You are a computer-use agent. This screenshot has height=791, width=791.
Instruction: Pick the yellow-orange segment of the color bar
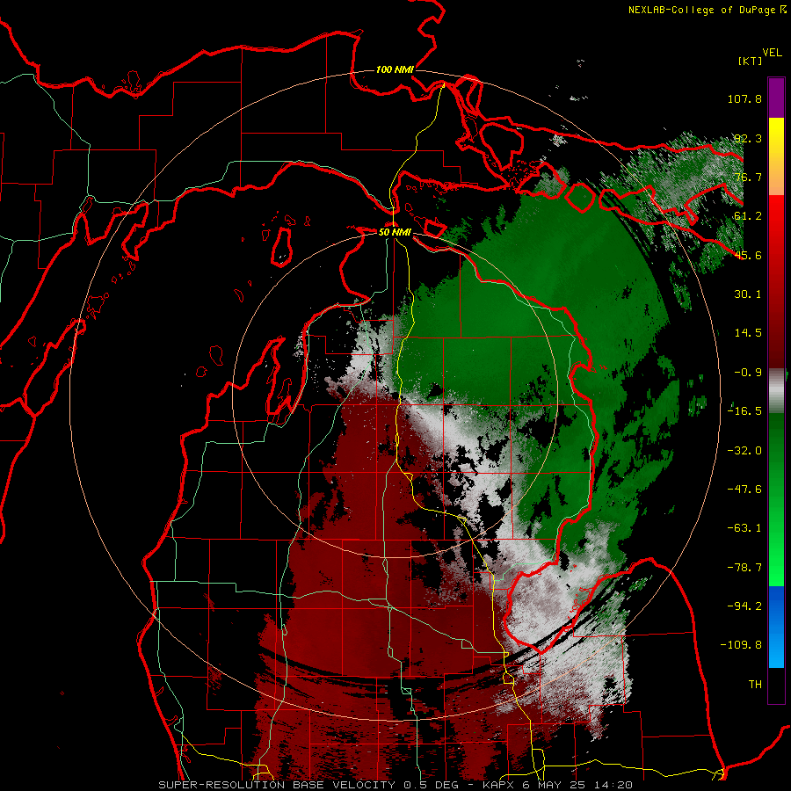(x=776, y=156)
